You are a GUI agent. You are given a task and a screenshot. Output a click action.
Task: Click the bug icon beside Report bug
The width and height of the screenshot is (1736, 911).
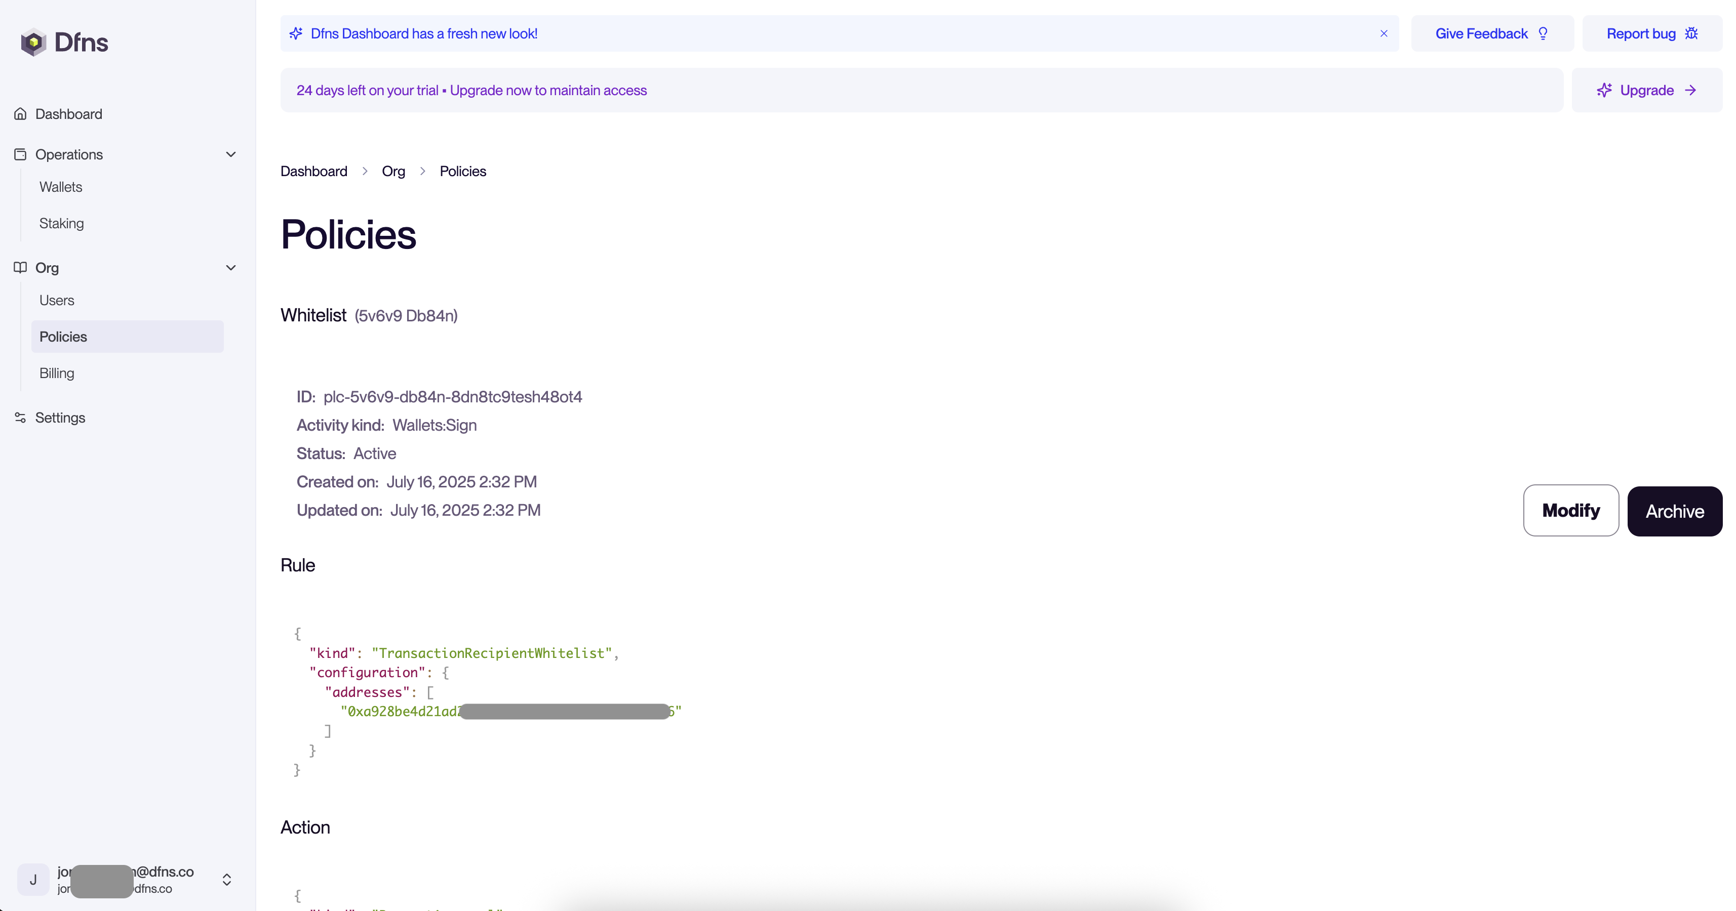pyautogui.click(x=1691, y=34)
